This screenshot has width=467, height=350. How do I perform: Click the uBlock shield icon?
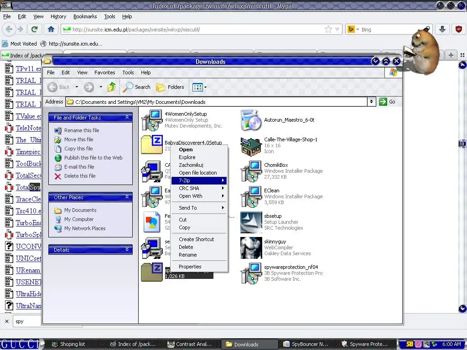click(459, 29)
